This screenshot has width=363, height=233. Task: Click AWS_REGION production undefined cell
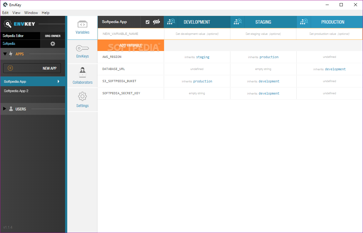(329, 57)
